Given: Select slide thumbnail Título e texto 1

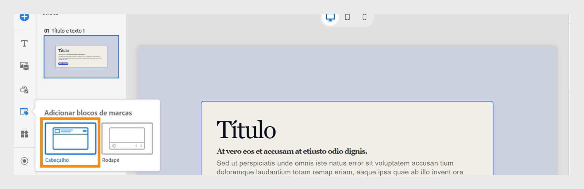Looking at the screenshot, I should coord(81,57).
